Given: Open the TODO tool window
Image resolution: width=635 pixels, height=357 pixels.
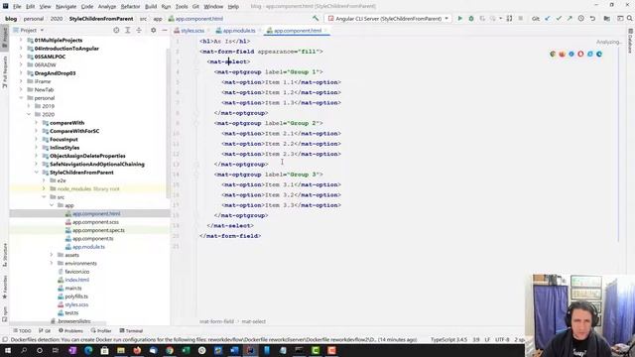Looking at the screenshot, I should point(22,330).
